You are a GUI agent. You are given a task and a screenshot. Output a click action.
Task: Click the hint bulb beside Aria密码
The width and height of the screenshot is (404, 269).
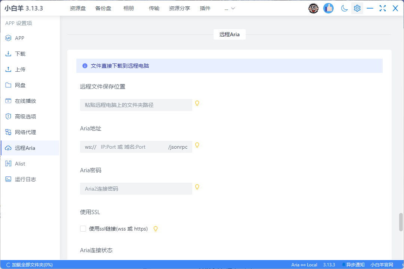tap(197, 187)
